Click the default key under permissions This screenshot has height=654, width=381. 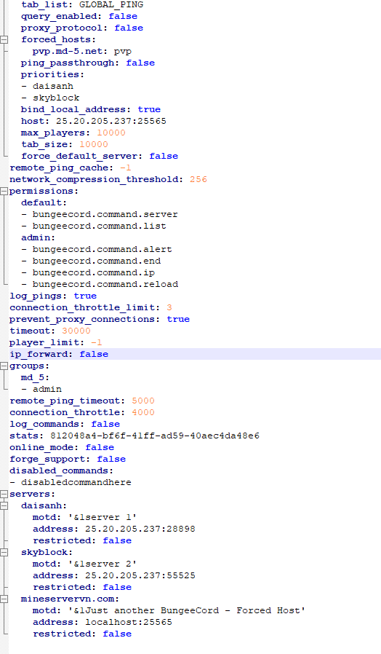click(44, 202)
